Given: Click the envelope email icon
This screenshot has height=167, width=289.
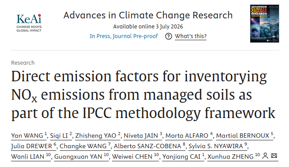Looking at the screenshot, I should coord(274,156).
